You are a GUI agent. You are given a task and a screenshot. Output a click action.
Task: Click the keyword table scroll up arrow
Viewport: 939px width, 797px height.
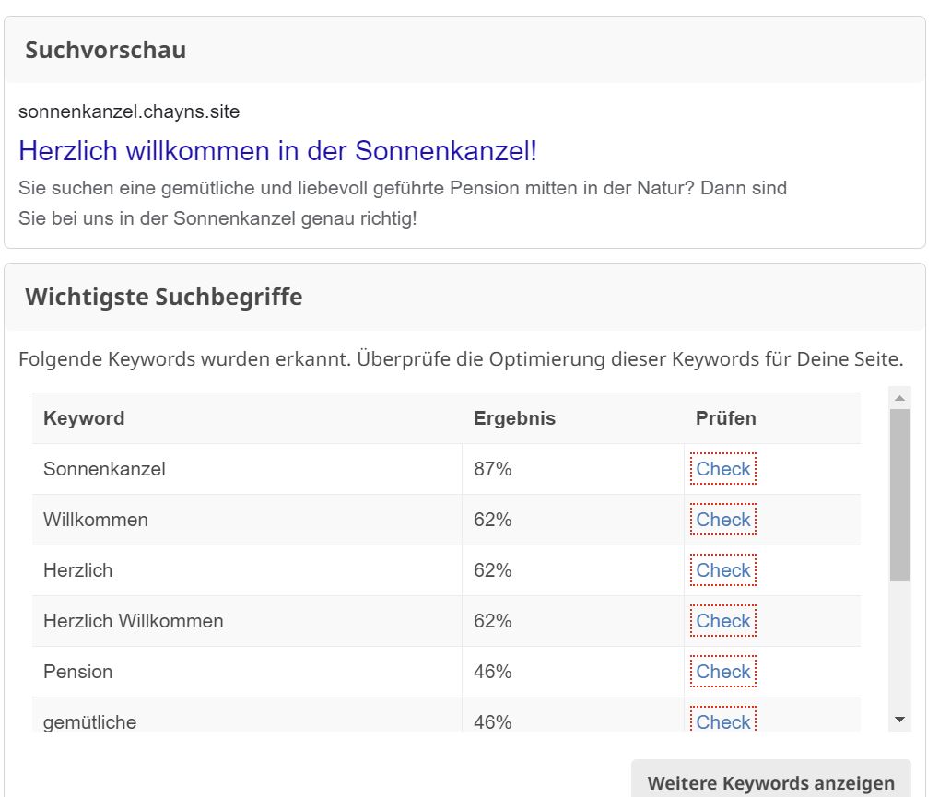click(899, 398)
